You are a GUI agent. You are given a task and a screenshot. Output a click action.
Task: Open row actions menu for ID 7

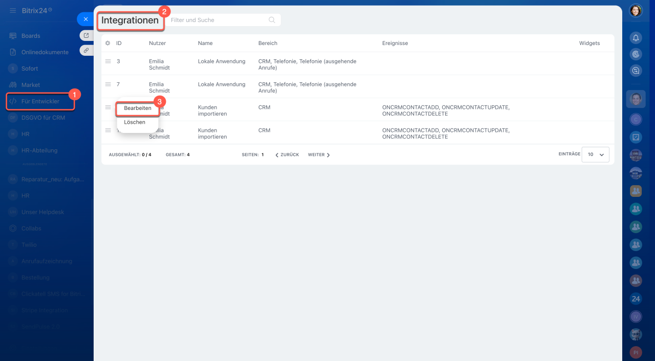(108, 84)
